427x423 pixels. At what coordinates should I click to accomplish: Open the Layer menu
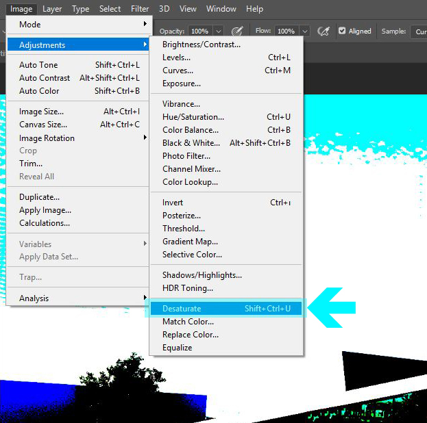pos(52,9)
